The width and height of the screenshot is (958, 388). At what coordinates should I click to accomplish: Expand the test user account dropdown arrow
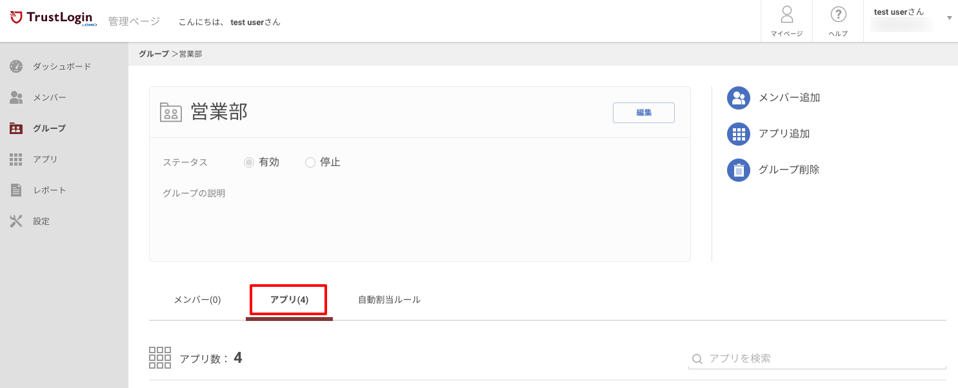(x=949, y=18)
